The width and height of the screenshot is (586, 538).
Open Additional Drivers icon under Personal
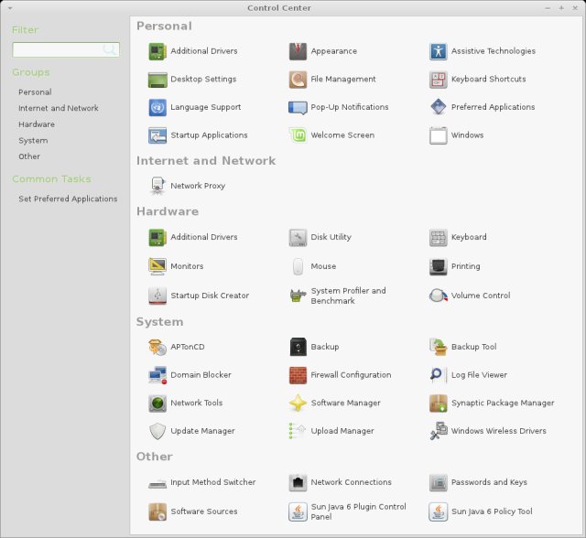pyautogui.click(x=157, y=51)
